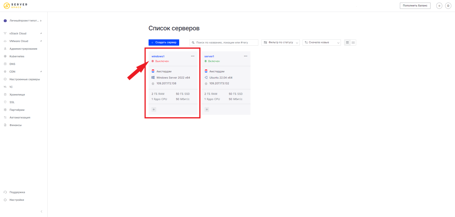Switch to list view
Screen dimensions: 455x217
pos(353,42)
